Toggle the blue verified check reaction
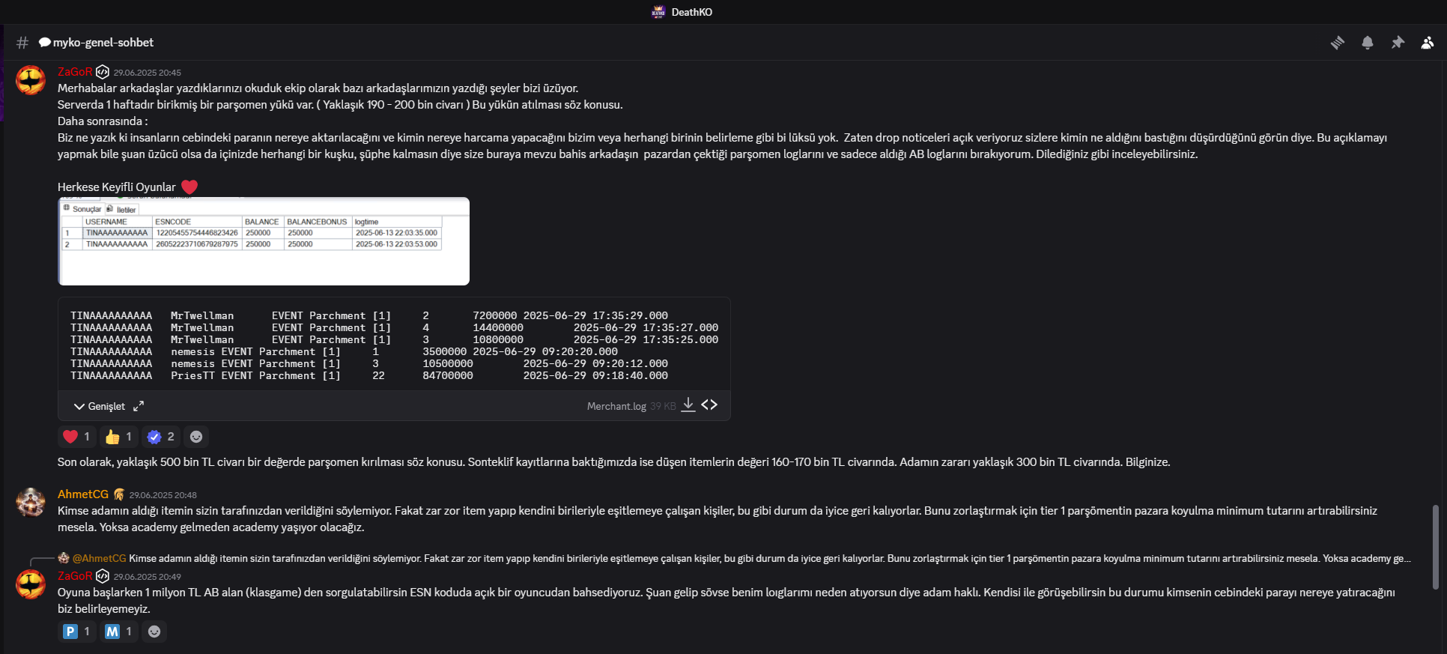 coord(161,437)
